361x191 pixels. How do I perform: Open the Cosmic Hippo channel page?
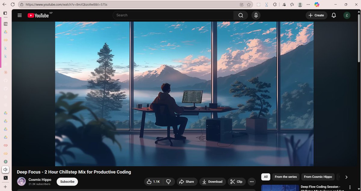[40, 180]
